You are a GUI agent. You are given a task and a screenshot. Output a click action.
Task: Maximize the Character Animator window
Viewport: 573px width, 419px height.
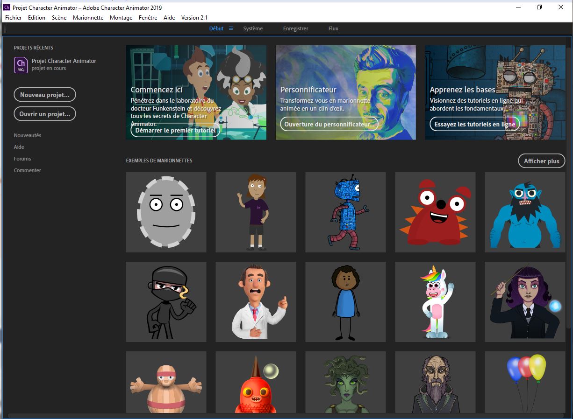pos(539,7)
